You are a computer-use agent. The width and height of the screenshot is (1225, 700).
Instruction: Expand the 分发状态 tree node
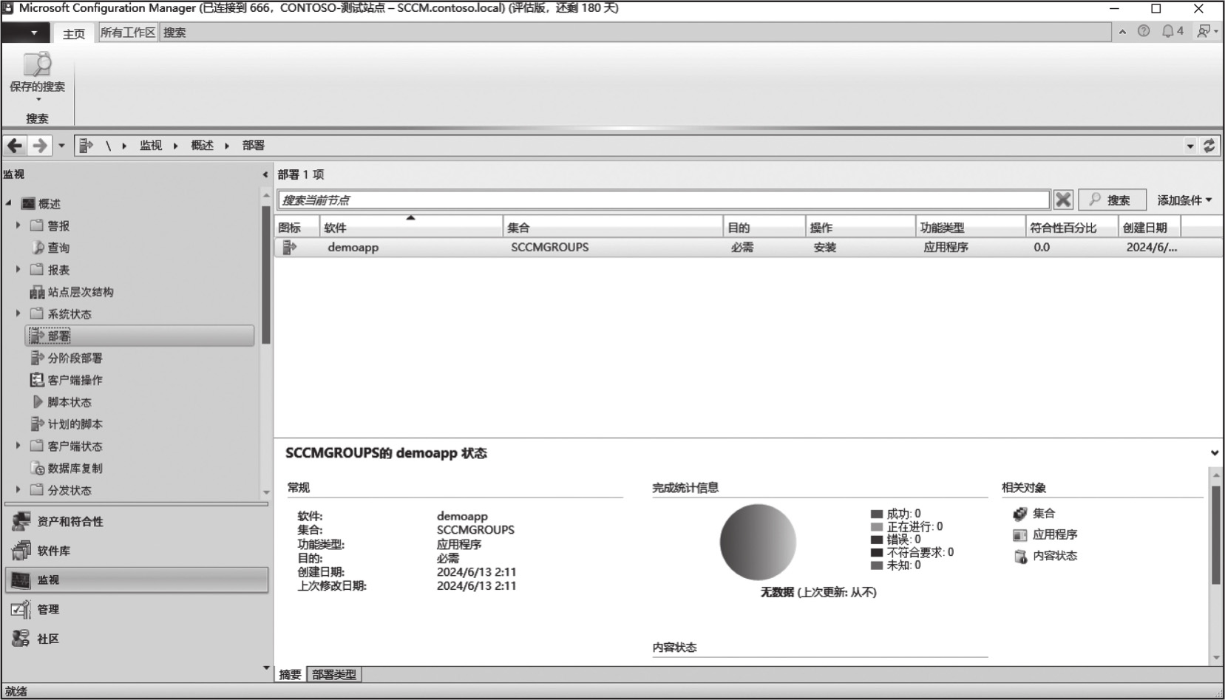[18, 489]
